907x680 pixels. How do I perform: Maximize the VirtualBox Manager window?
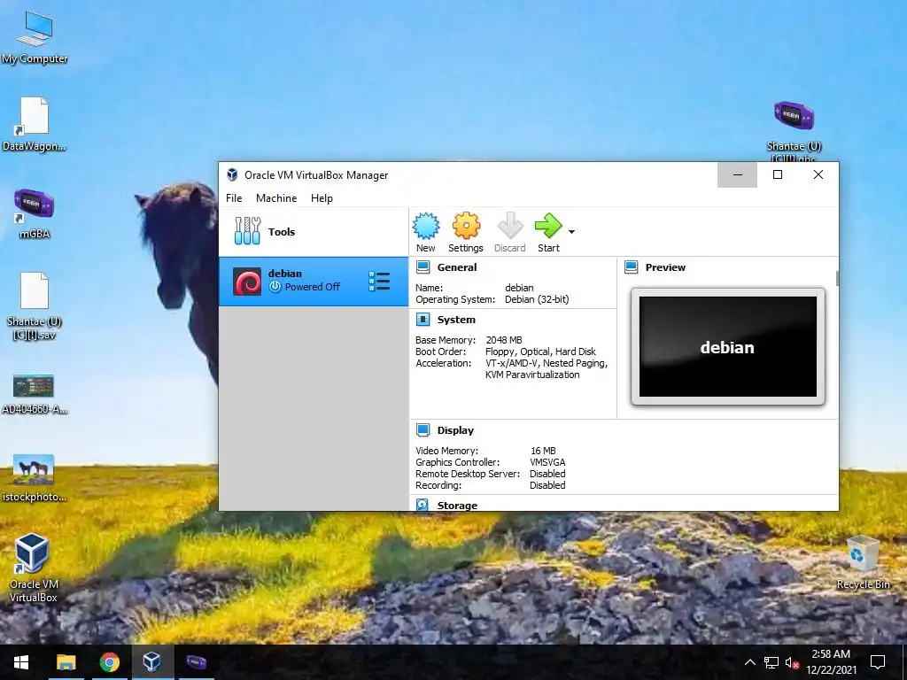[x=778, y=174]
